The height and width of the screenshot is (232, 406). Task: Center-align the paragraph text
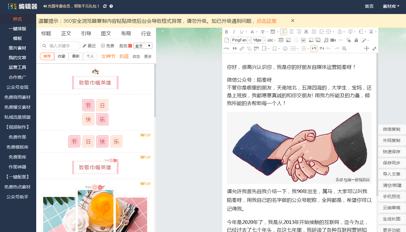291,32
